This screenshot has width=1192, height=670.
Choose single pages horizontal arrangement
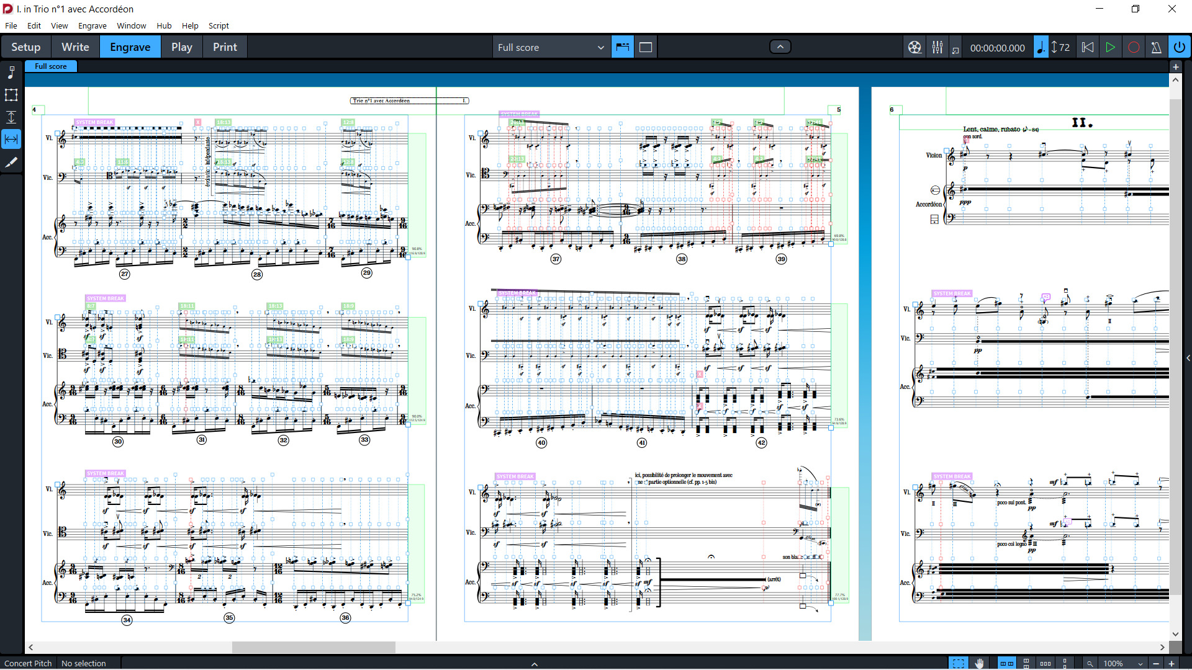[x=1045, y=663]
